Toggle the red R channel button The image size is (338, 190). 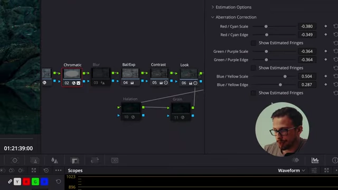click(26, 182)
